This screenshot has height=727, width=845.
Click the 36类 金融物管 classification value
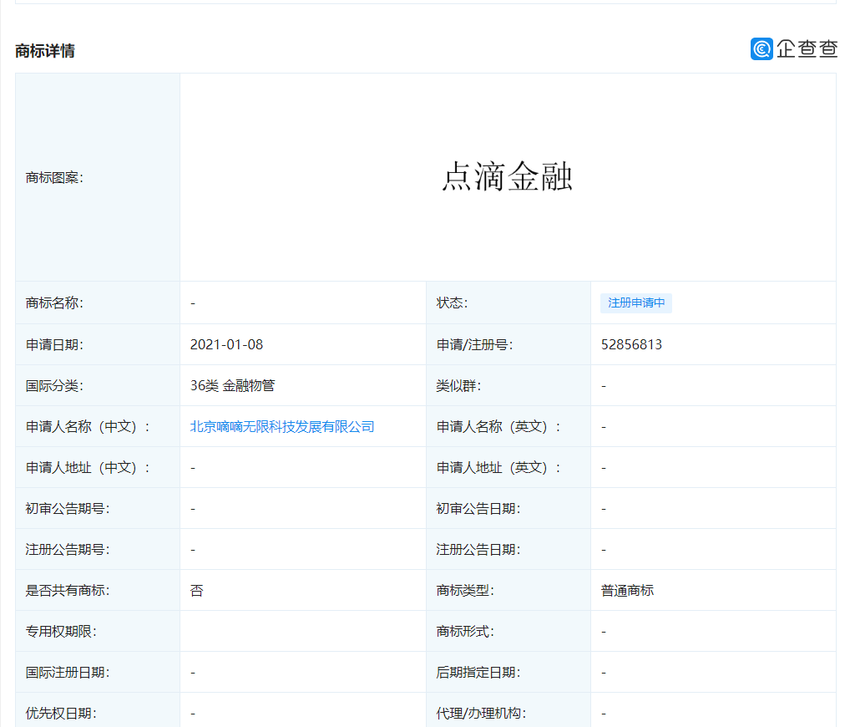[232, 385]
